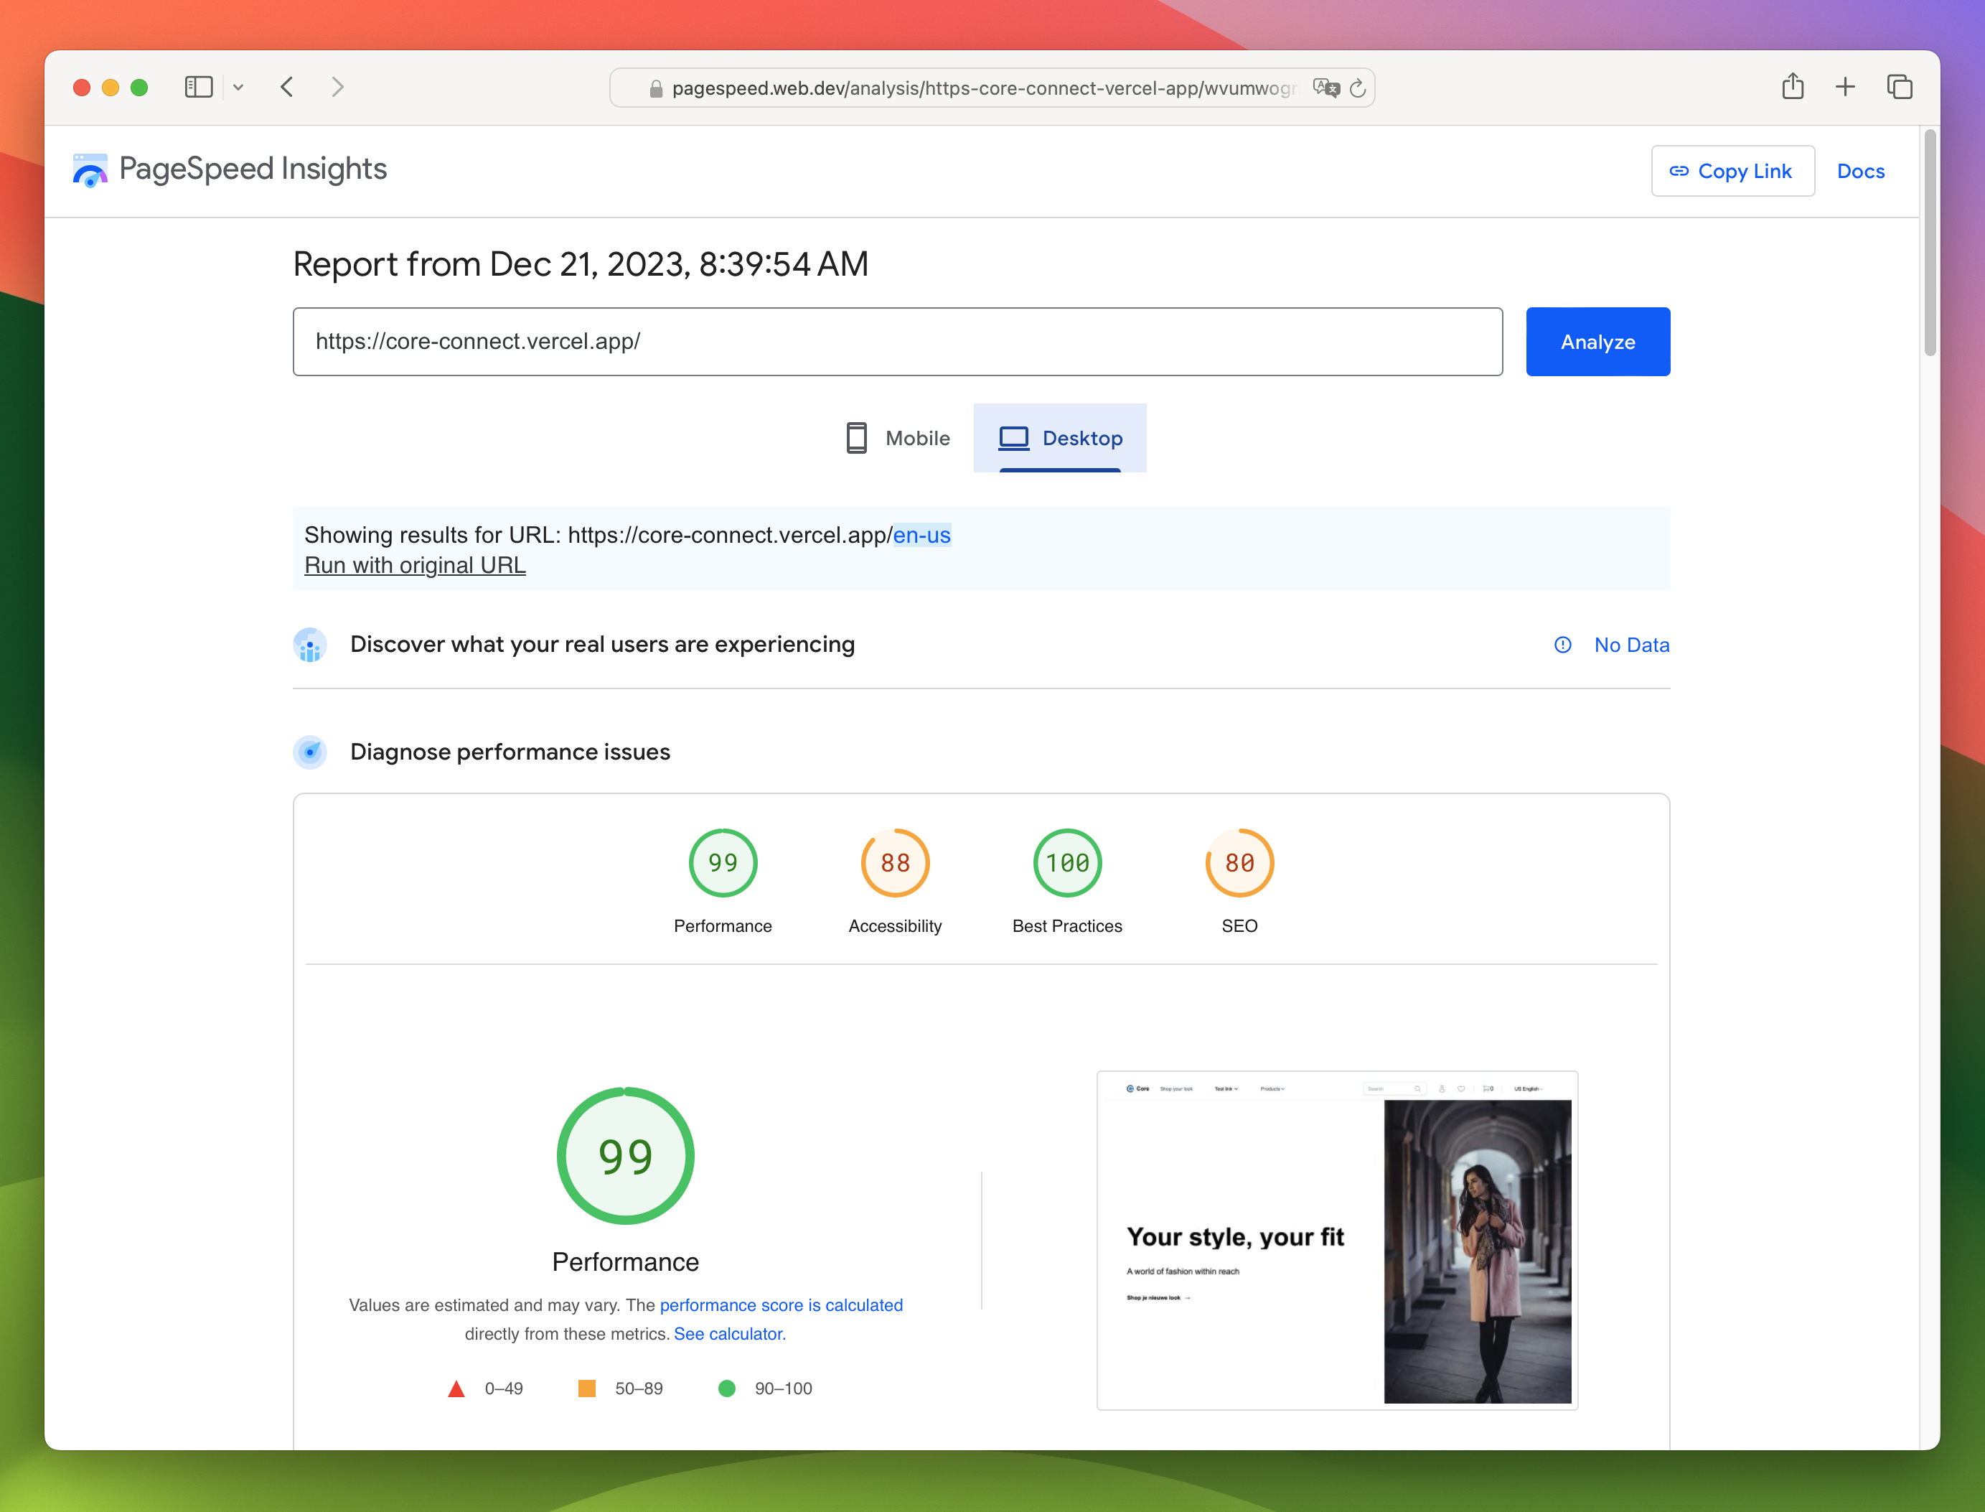Select the Desktop tab
The height and width of the screenshot is (1512, 1985).
[1059, 438]
